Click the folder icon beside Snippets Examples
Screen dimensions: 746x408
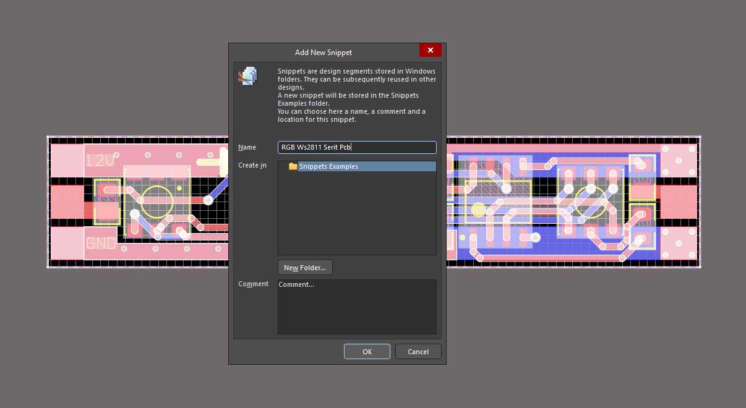click(293, 166)
